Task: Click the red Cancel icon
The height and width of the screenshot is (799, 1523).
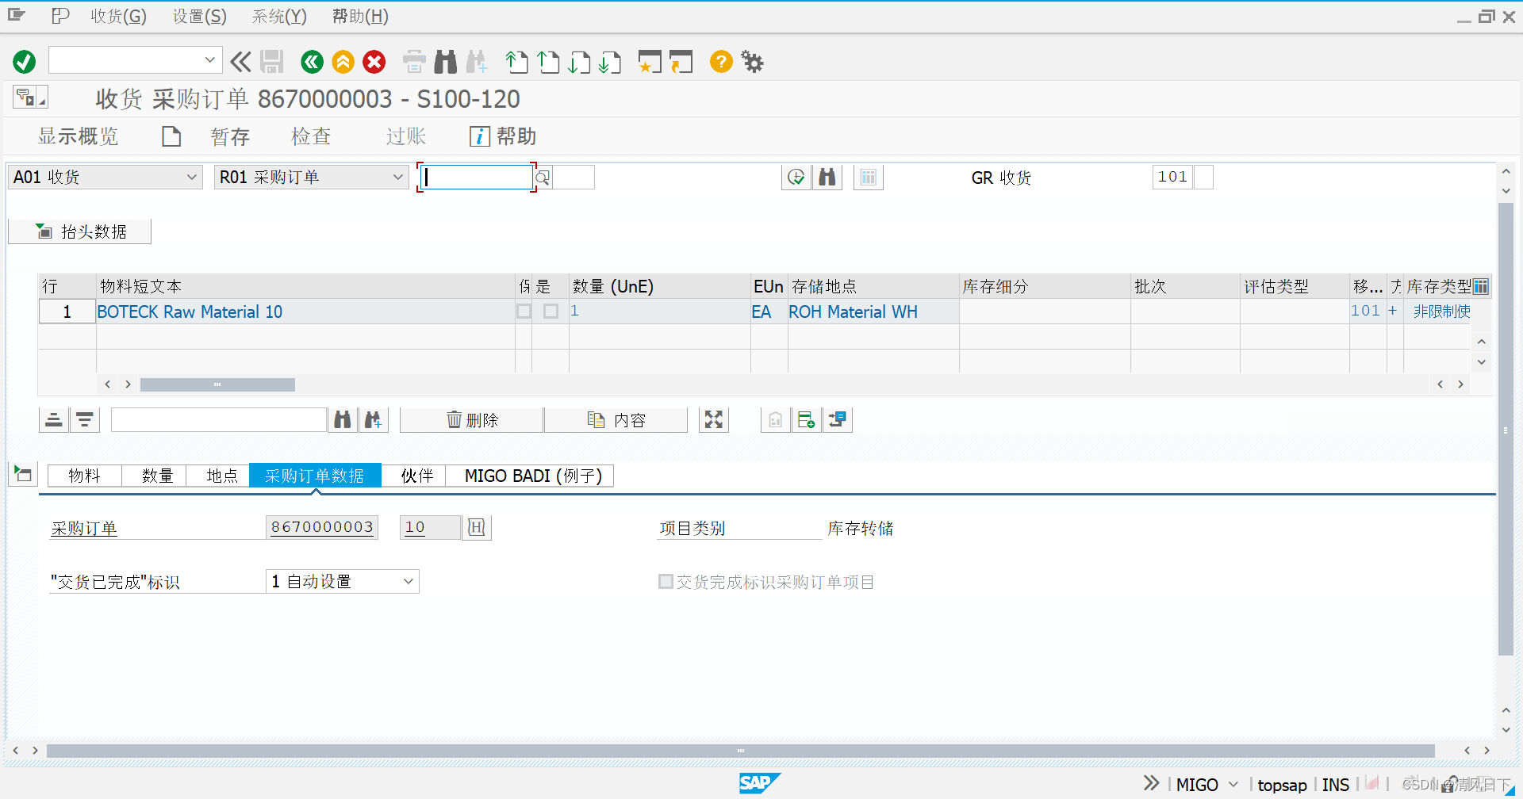Action: 374,62
